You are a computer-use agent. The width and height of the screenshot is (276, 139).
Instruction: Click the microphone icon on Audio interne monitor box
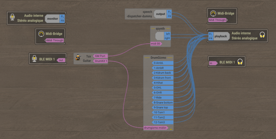click(x=12, y=17)
